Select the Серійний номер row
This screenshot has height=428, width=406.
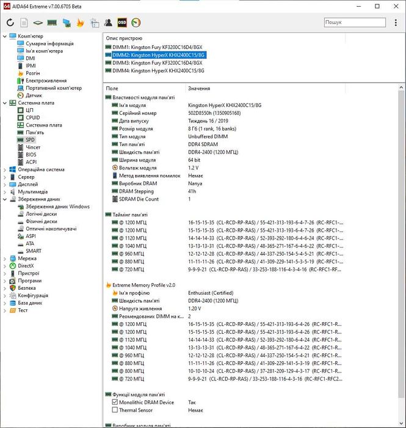pos(224,113)
